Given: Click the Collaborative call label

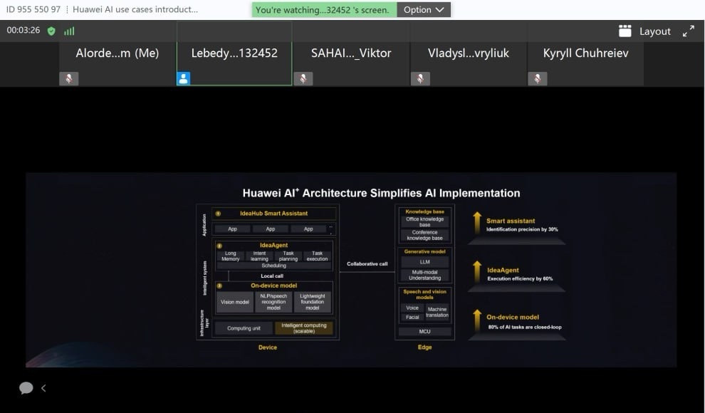Looking at the screenshot, I should click(x=367, y=263).
